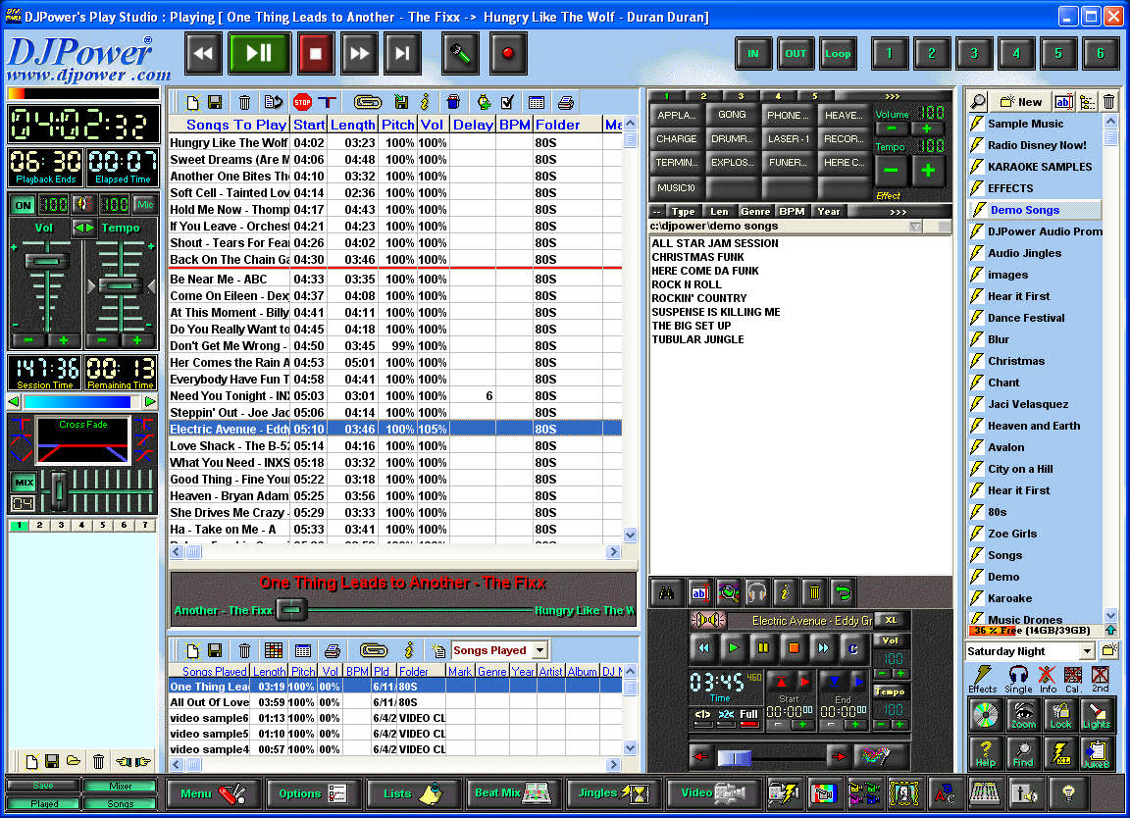
Task: Click the green Save button at bottom left
Action: 43,786
